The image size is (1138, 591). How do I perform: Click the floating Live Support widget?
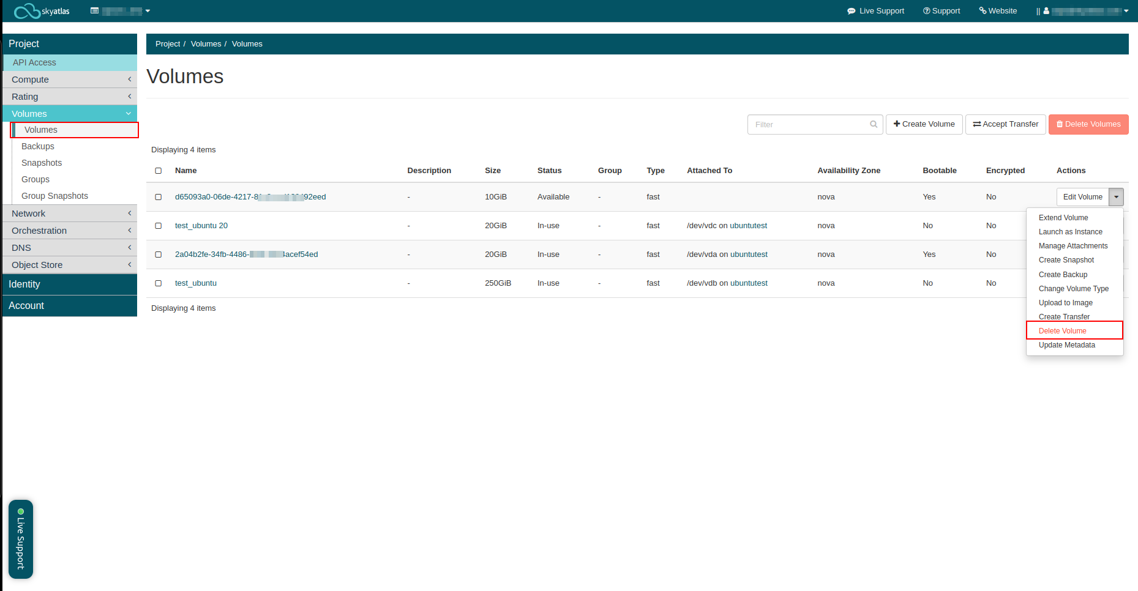pyautogui.click(x=21, y=539)
